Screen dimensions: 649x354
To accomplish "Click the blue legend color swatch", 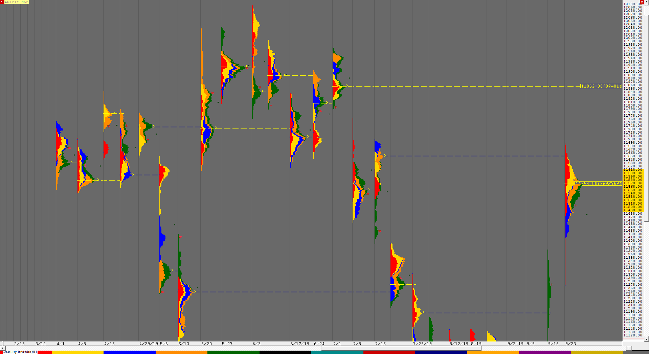I will (129, 352).
